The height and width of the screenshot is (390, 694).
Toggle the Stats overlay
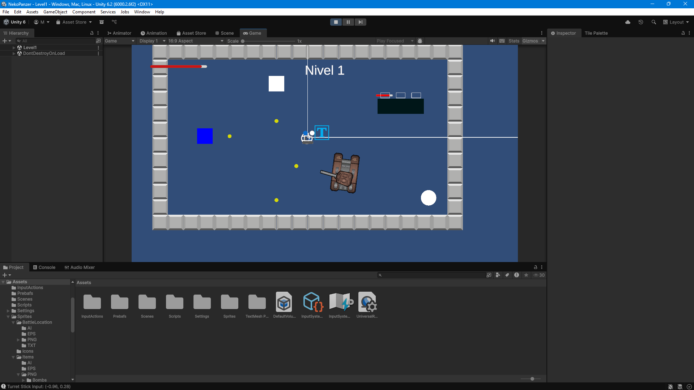tap(514, 41)
